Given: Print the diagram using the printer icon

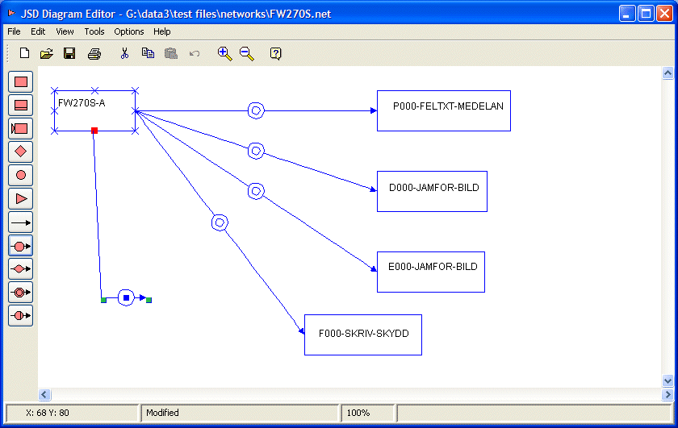Looking at the screenshot, I should tap(94, 54).
